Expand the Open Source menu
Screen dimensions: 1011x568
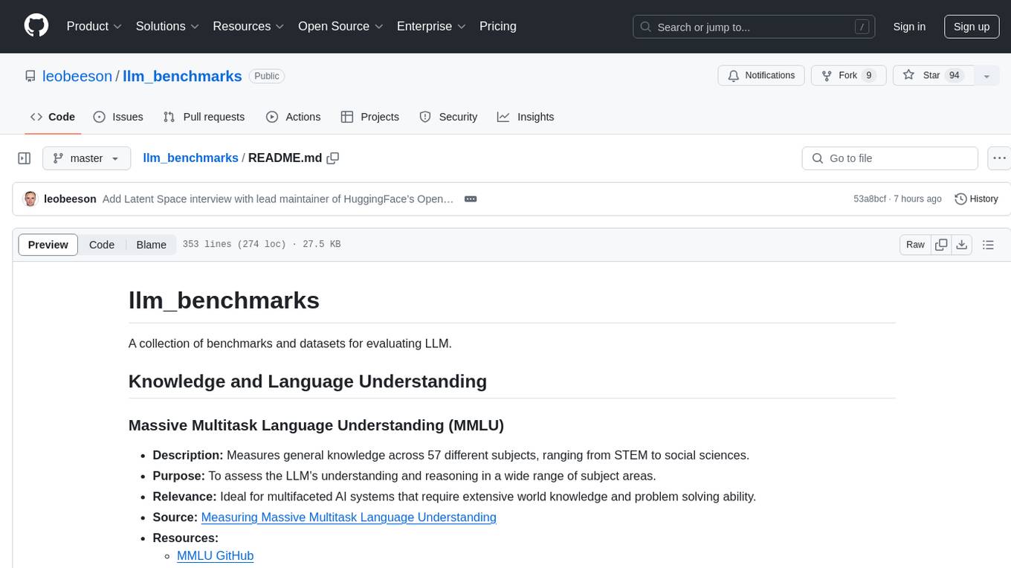pyautogui.click(x=340, y=26)
